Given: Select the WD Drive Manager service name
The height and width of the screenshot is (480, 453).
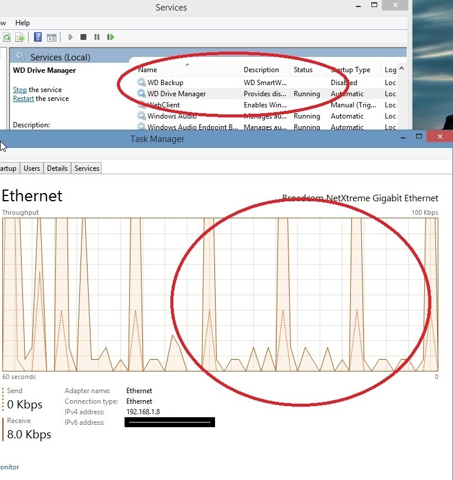Looking at the screenshot, I should point(176,94).
